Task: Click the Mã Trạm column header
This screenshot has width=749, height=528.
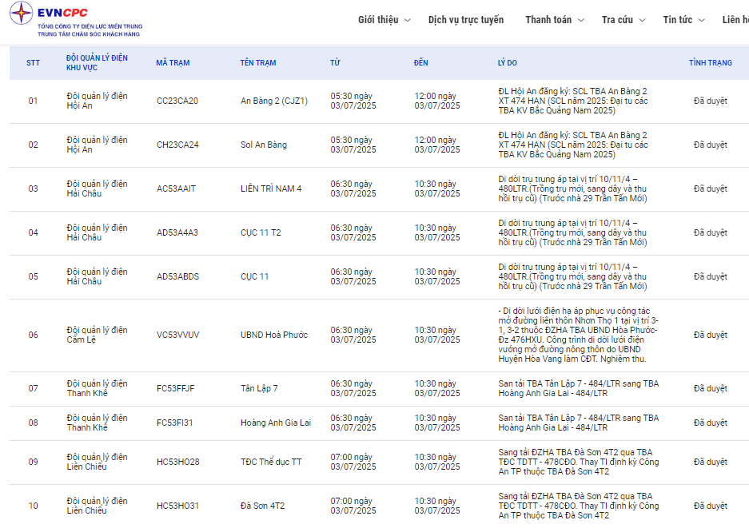Action: (x=173, y=63)
